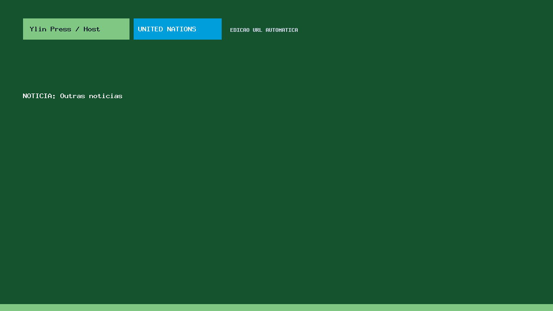The height and width of the screenshot is (311, 553).
Task: Click the slash between Press and Host
Action: click(x=77, y=29)
